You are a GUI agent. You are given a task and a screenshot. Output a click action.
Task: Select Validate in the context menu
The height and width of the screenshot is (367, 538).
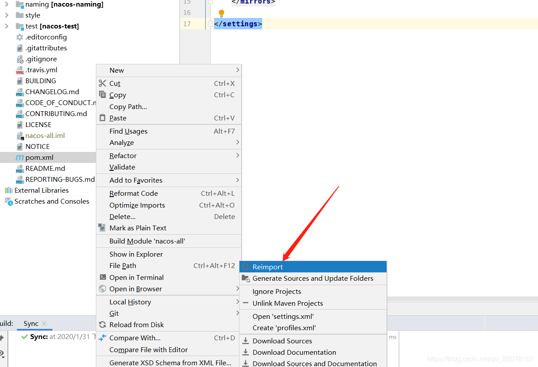point(169,167)
